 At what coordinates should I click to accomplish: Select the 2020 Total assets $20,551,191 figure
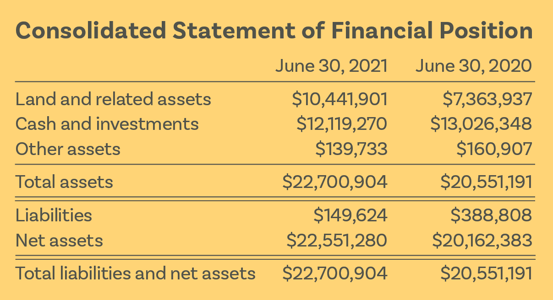point(486,182)
